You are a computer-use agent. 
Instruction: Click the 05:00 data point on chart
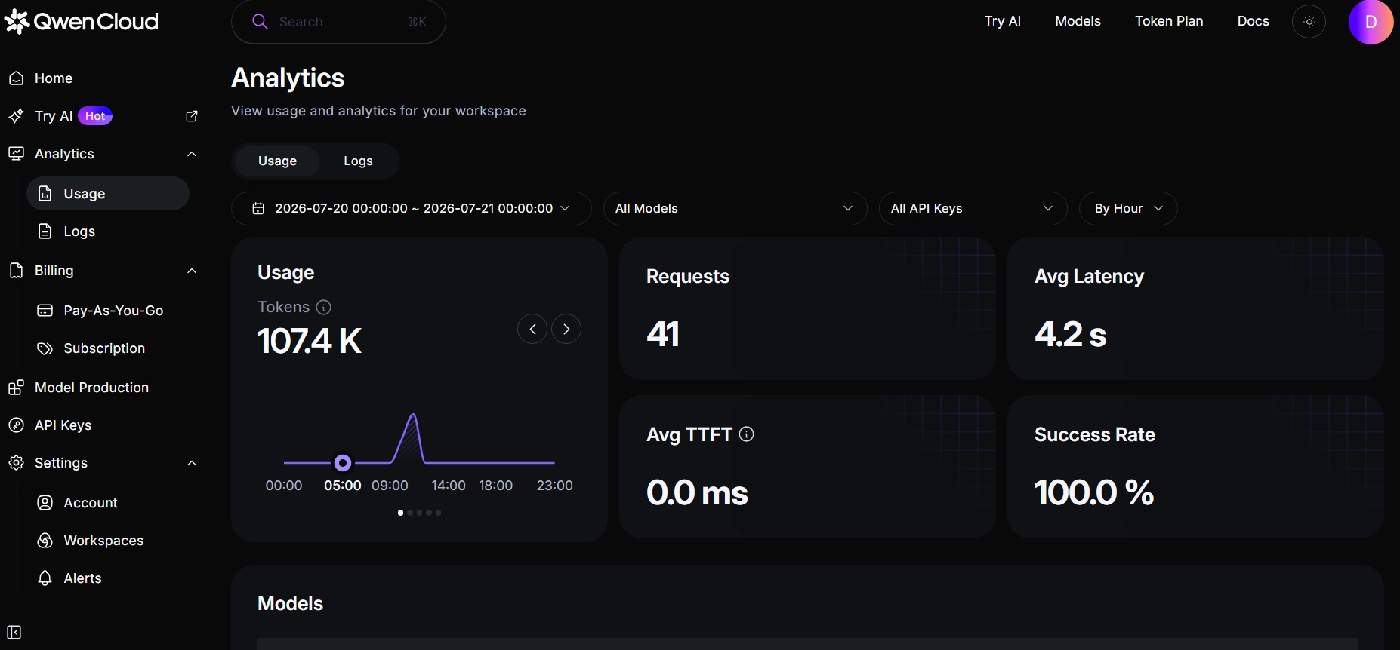[x=343, y=462]
